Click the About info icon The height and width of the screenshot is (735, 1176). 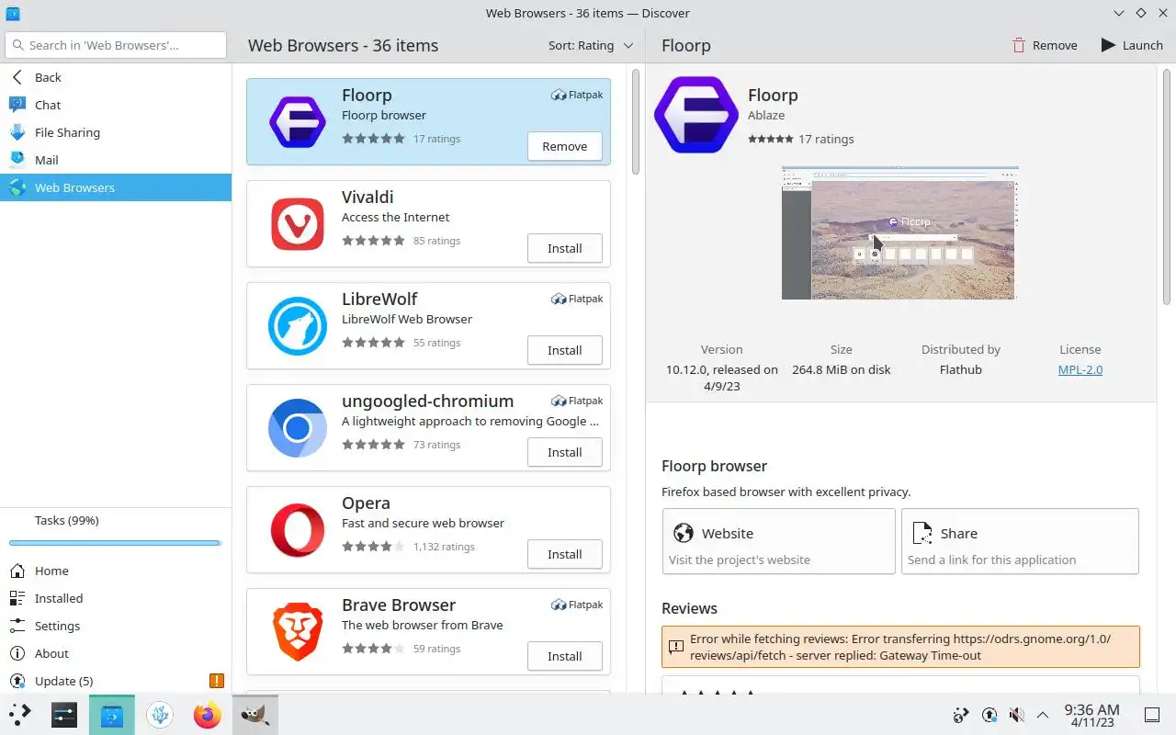point(17,653)
